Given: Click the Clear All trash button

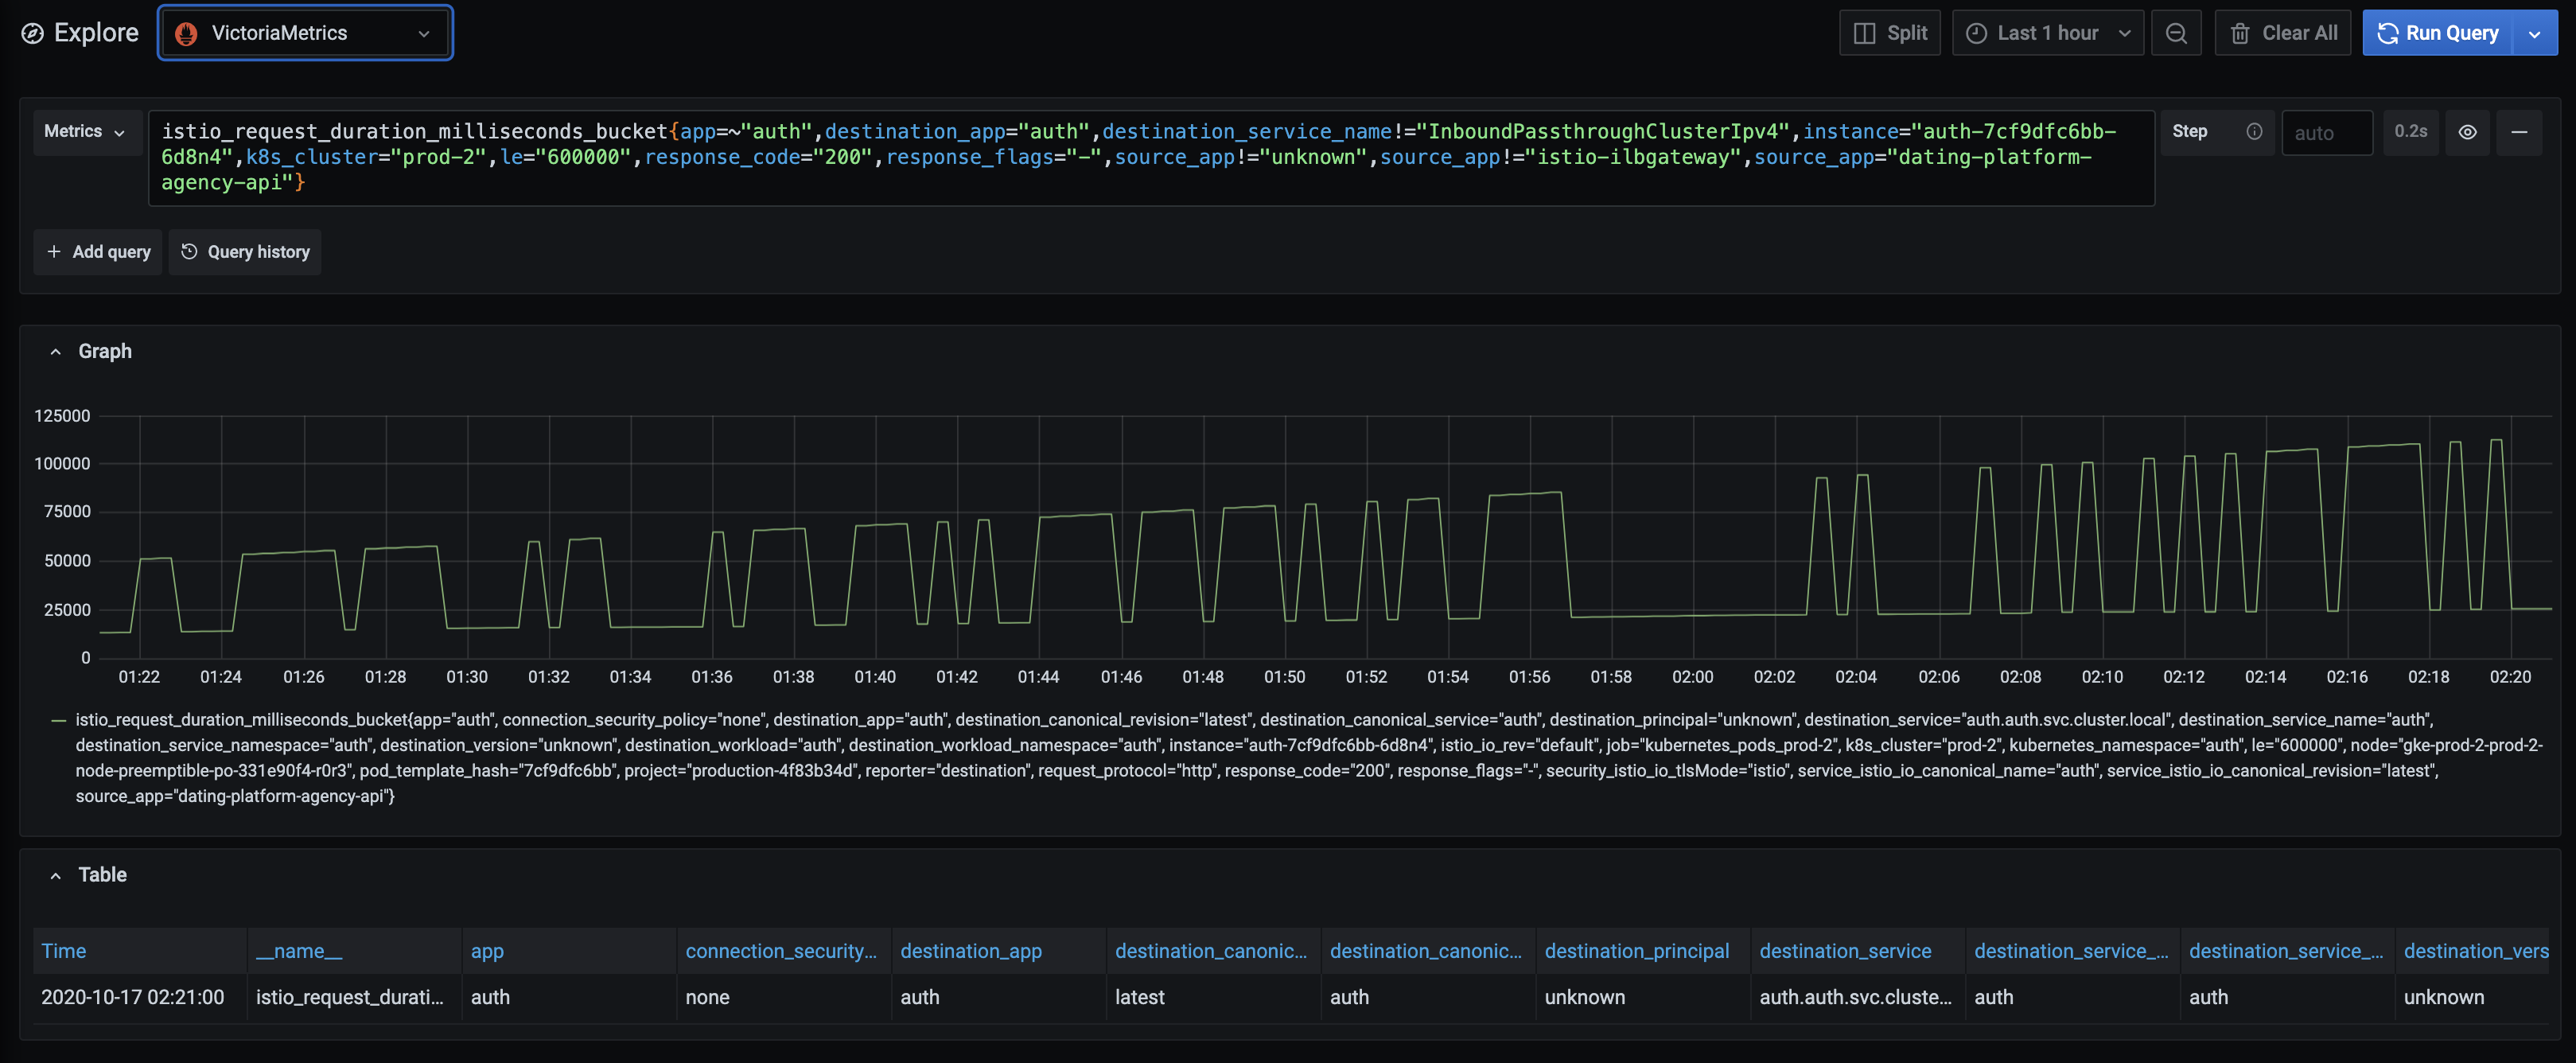Looking at the screenshot, I should pyautogui.click(x=2283, y=33).
